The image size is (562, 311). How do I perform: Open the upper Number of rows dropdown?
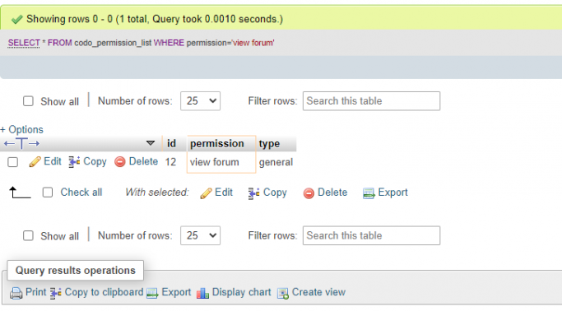pos(200,101)
